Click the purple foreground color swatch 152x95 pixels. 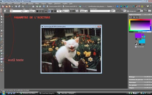coord(138,35)
